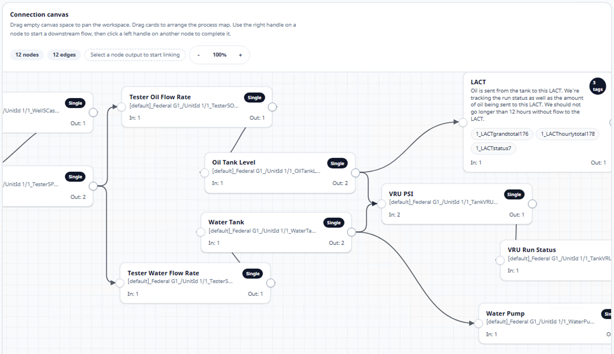Click LACT node input handle
The height and width of the screenshot is (354, 614).
463,122
